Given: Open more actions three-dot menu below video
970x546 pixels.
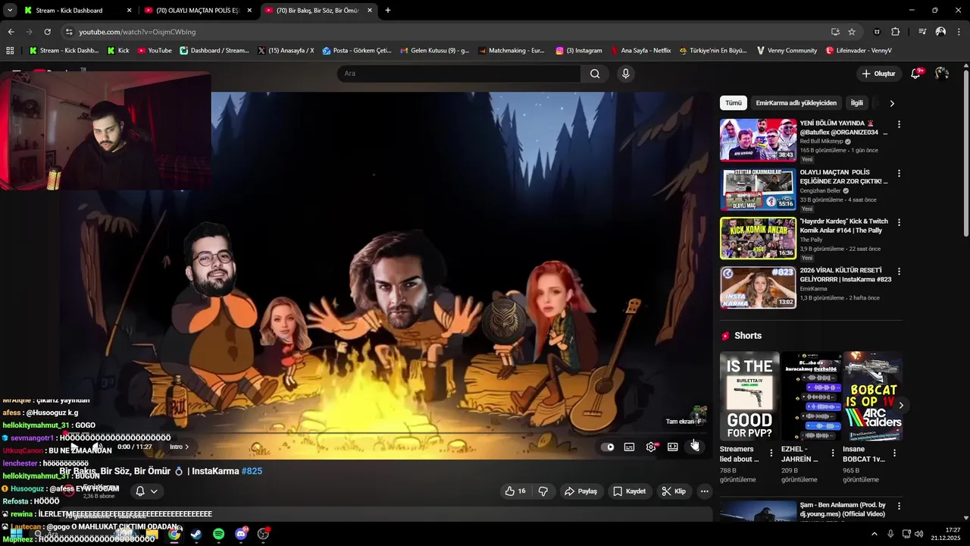Looking at the screenshot, I should click(x=704, y=491).
